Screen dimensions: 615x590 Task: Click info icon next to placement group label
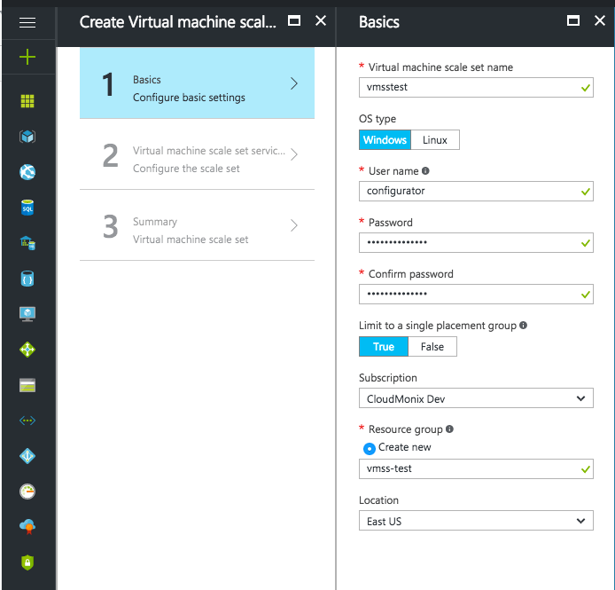click(523, 326)
